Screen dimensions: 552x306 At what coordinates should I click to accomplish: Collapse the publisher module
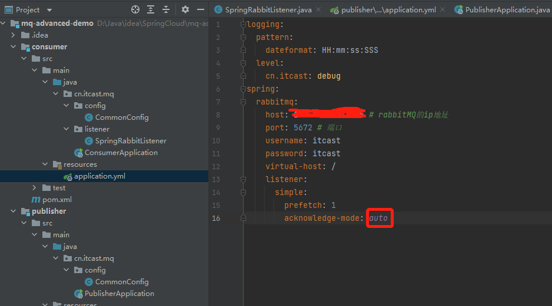pos(13,211)
